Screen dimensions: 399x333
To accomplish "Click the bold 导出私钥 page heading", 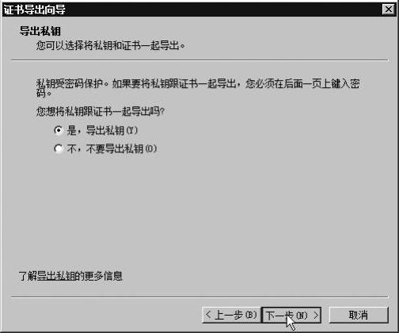I will pyautogui.click(x=40, y=31).
